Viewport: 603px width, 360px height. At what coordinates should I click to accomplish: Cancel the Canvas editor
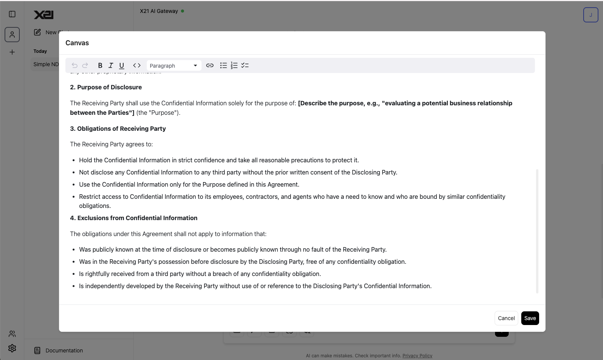pos(506,318)
